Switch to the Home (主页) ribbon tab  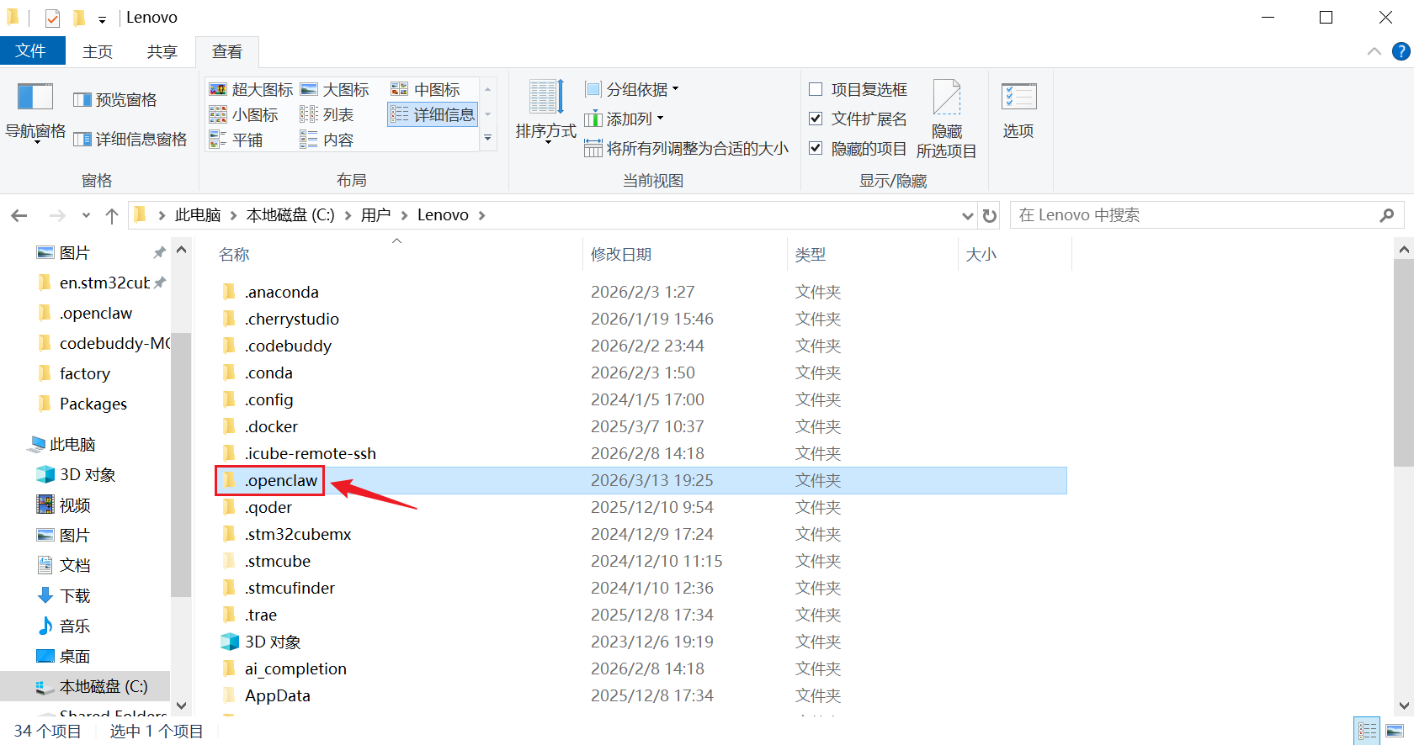pyautogui.click(x=98, y=52)
